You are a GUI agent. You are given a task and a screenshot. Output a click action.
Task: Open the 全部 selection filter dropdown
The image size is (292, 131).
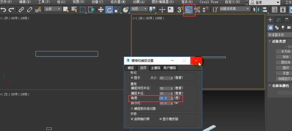(53, 9)
